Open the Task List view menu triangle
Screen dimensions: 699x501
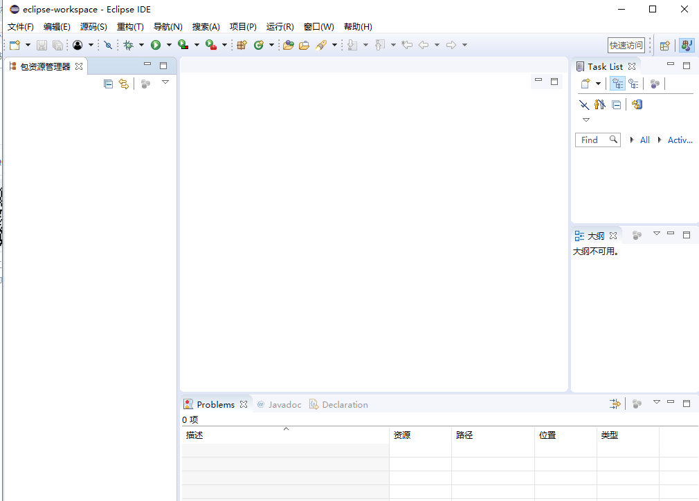click(586, 119)
